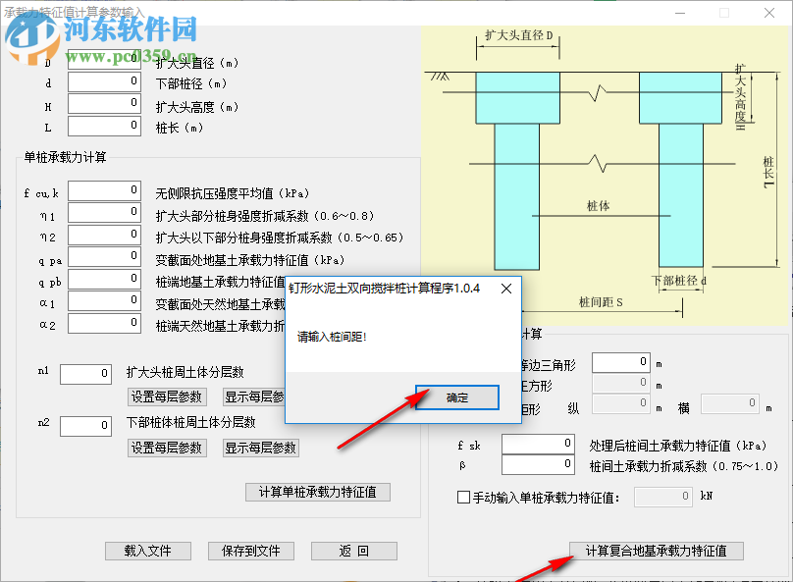Click the 保存到文件 button

[253, 551]
